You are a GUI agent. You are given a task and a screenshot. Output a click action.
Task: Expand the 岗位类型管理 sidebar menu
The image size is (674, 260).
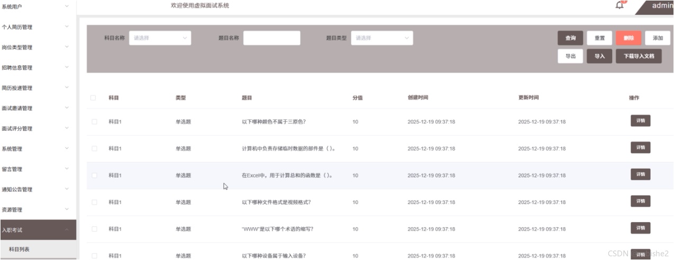coord(38,47)
